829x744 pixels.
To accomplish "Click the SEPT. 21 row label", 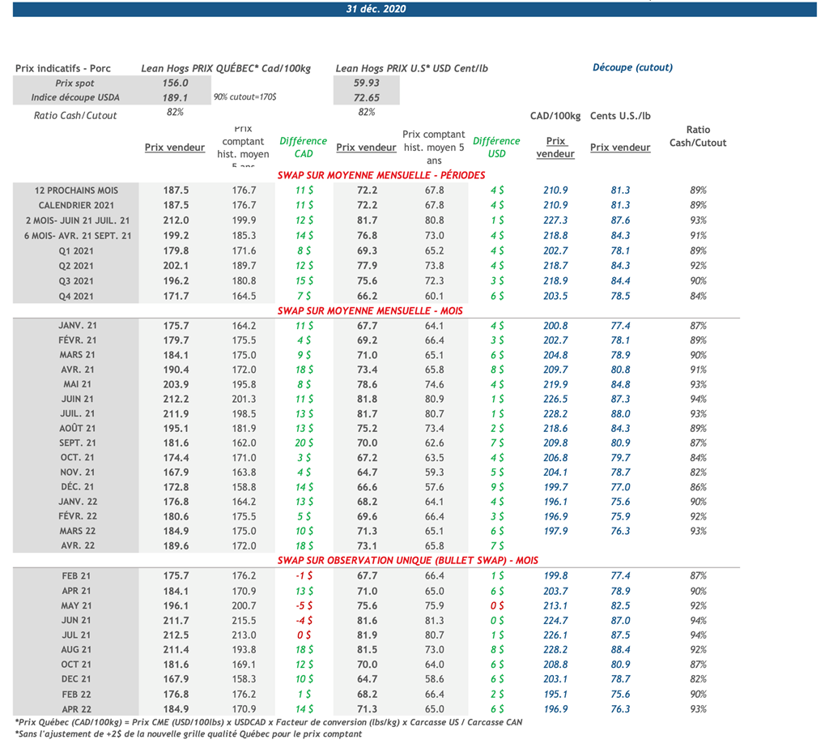I will pos(77,443).
